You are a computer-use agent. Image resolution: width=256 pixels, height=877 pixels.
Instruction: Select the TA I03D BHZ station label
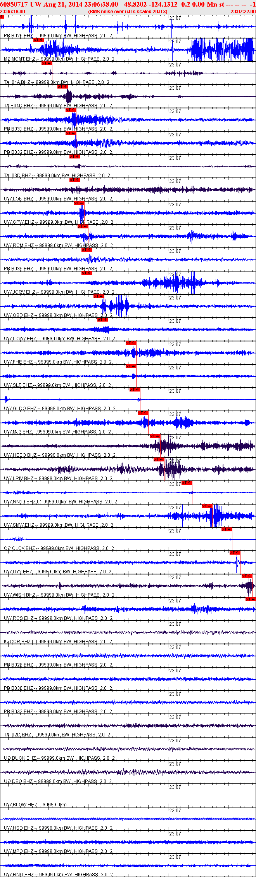[x=57, y=176]
